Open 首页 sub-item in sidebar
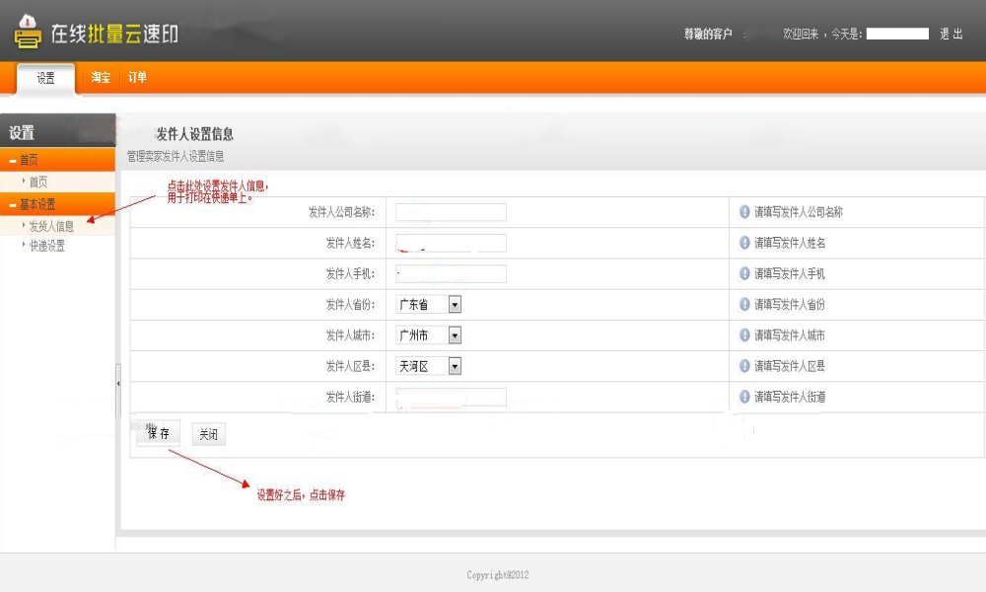 [37, 182]
